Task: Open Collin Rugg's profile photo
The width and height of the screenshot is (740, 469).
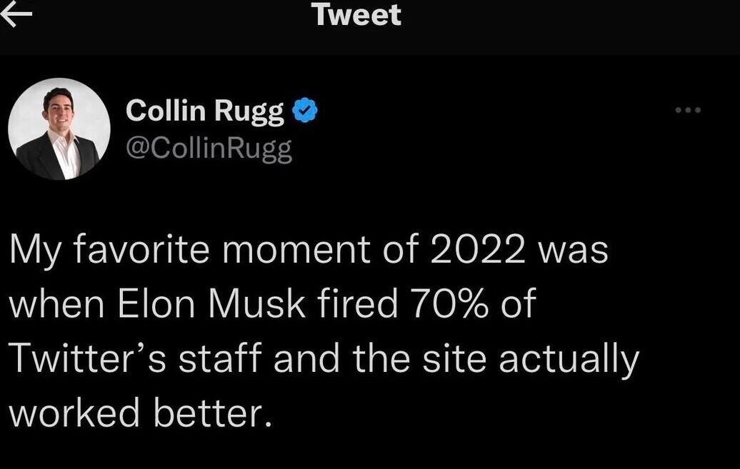Action: (59, 129)
